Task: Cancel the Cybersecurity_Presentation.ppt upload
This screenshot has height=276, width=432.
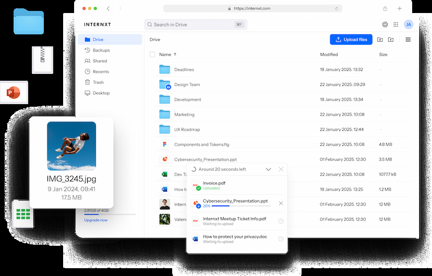Action: point(281,203)
